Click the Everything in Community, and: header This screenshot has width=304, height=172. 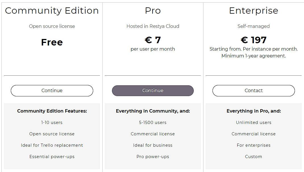[x=153, y=111]
